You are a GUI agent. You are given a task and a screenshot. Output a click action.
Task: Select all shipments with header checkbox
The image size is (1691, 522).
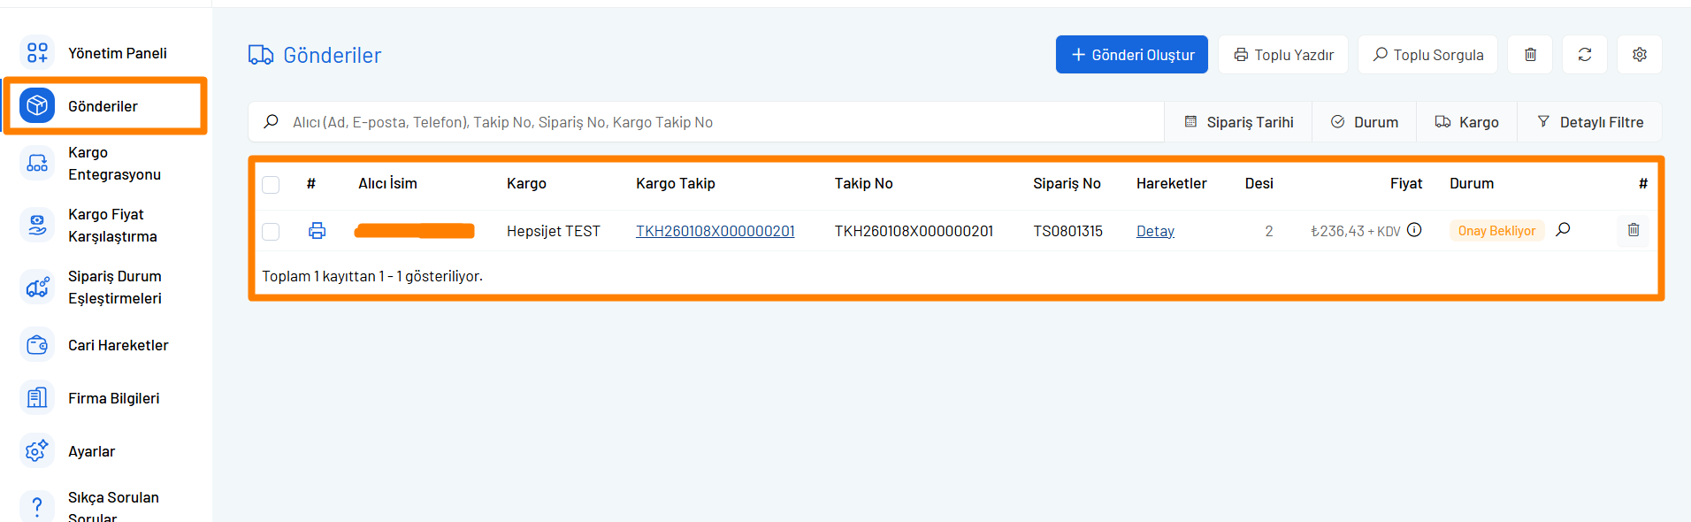point(271,184)
